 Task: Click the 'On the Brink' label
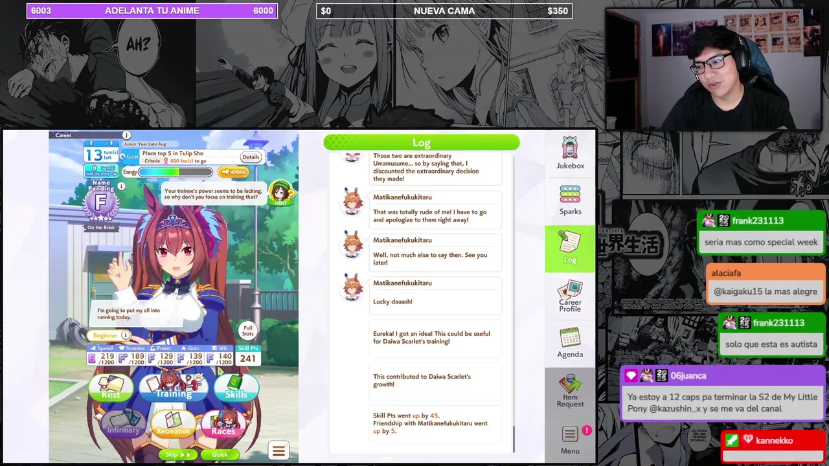100,228
